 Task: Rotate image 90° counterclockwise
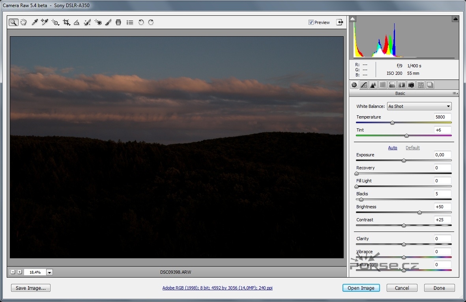(x=141, y=22)
